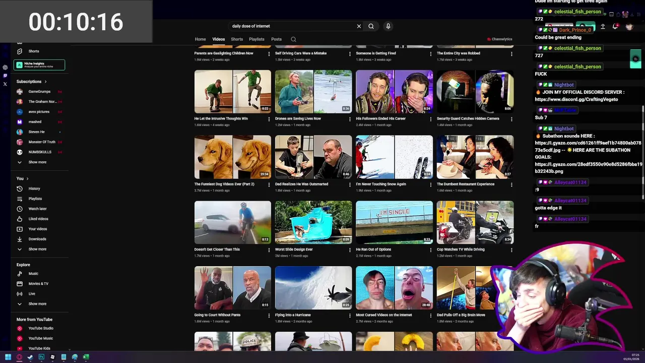Open the mashed channel from subscriptions
The image size is (645, 363).
[39, 122]
